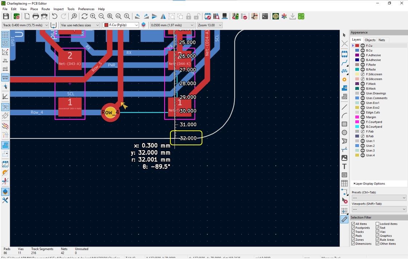Viewport: 408px width, 259px height.
Task: Select the Edge.Cuts layer name
Action: 373,112
